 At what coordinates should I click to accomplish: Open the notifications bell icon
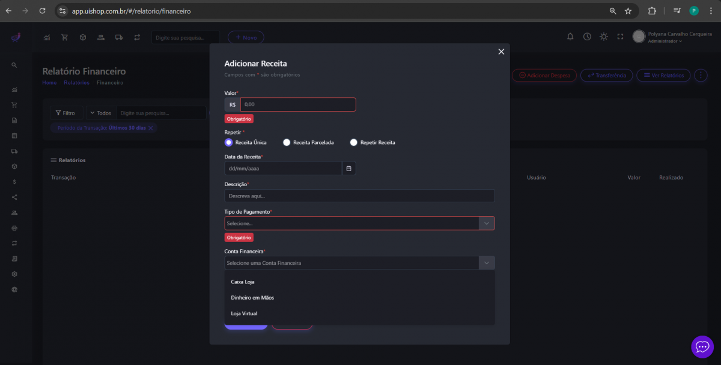[570, 37]
